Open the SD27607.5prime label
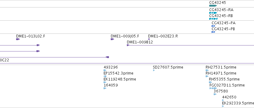The width and height of the screenshot is (254, 108). (168, 67)
